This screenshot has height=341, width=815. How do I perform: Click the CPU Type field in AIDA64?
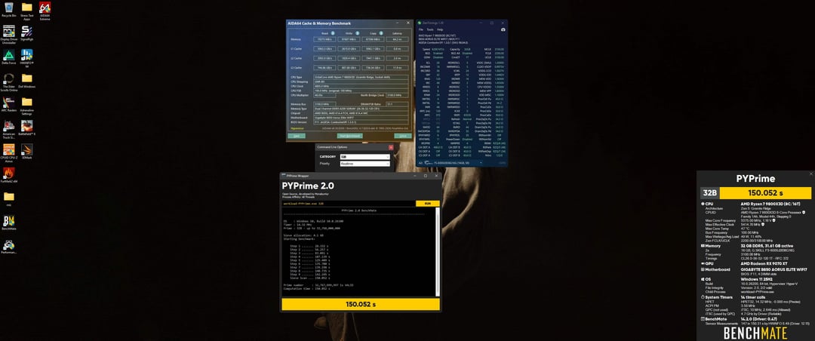(x=360, y=76)
